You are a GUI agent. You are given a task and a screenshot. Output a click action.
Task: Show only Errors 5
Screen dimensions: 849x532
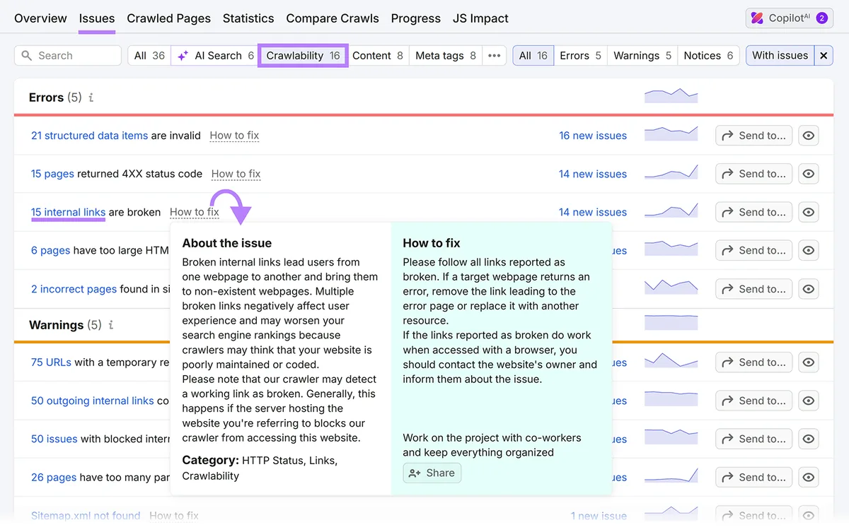(581, 56)
